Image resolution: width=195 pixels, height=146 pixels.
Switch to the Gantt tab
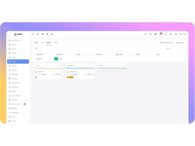coord(56,42)
